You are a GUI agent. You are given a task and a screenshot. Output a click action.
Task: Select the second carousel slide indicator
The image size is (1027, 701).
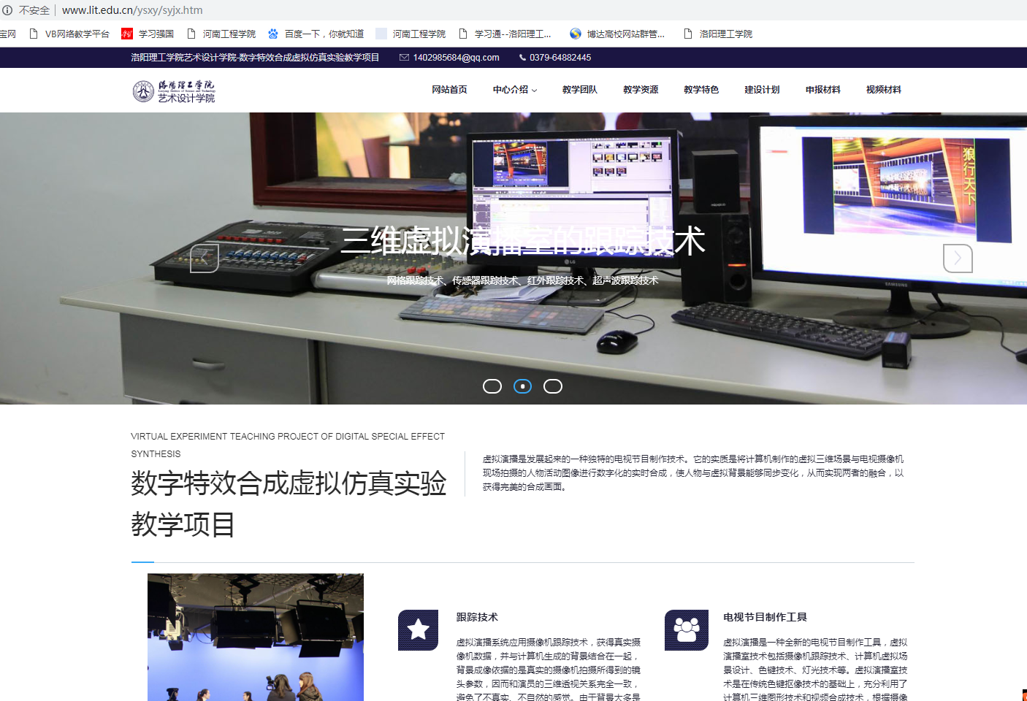(522, 386)
